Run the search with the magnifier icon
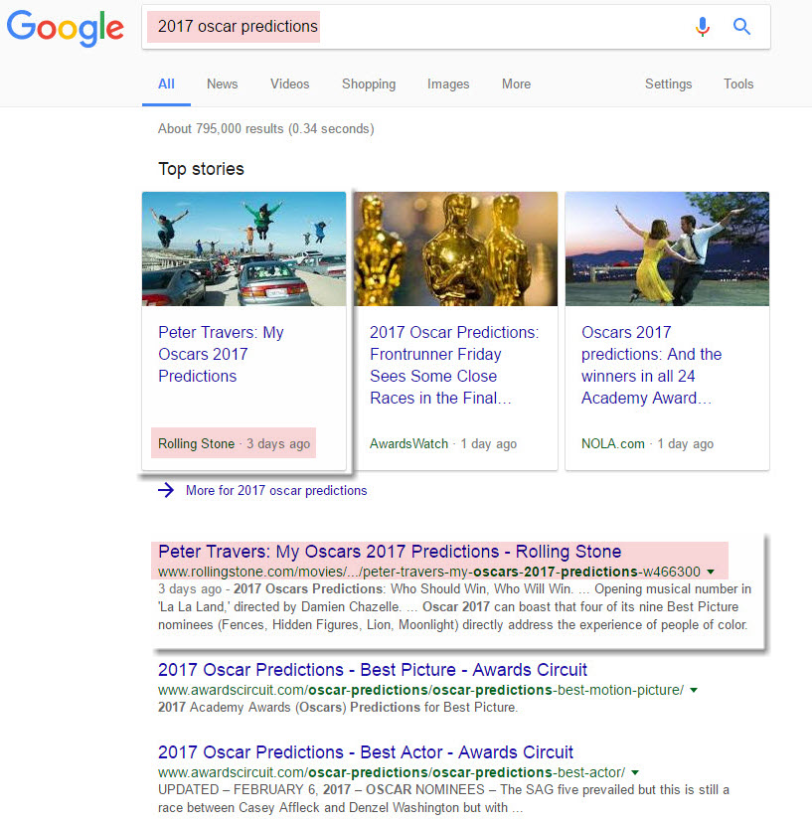This screenshot has height=823, width=812. [741, 26]
